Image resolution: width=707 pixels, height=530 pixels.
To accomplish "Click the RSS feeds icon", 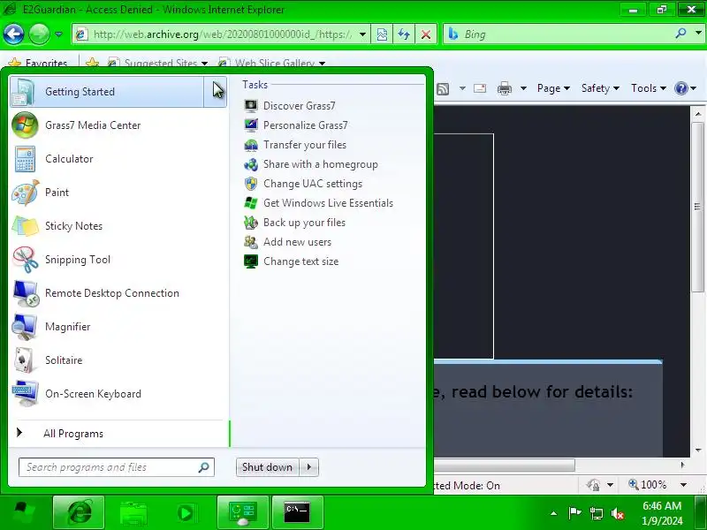I will click(x=443, y=89).
